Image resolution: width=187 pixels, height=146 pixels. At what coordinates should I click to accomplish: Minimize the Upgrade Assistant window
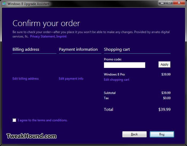pos(162,3)
